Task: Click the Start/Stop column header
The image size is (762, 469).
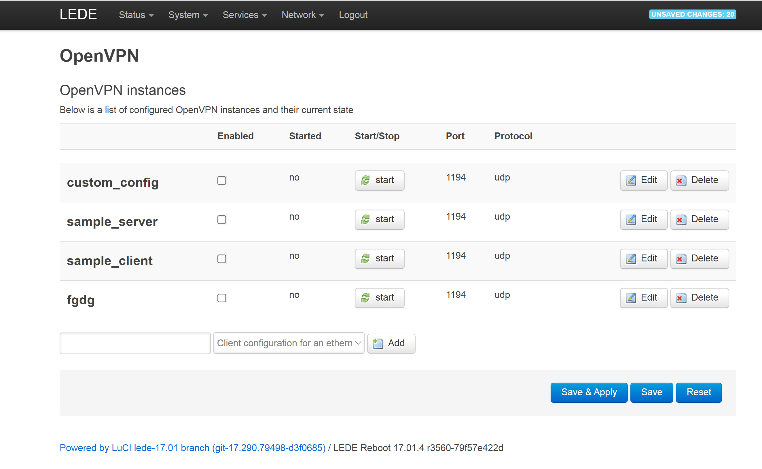Action: 377,136
